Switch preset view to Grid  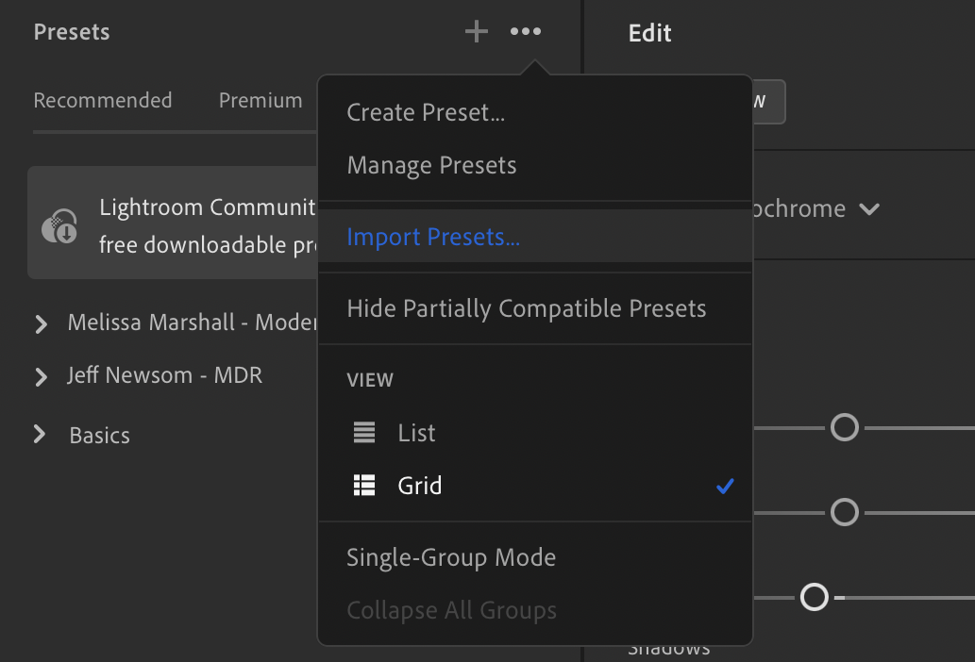point(535,485)
